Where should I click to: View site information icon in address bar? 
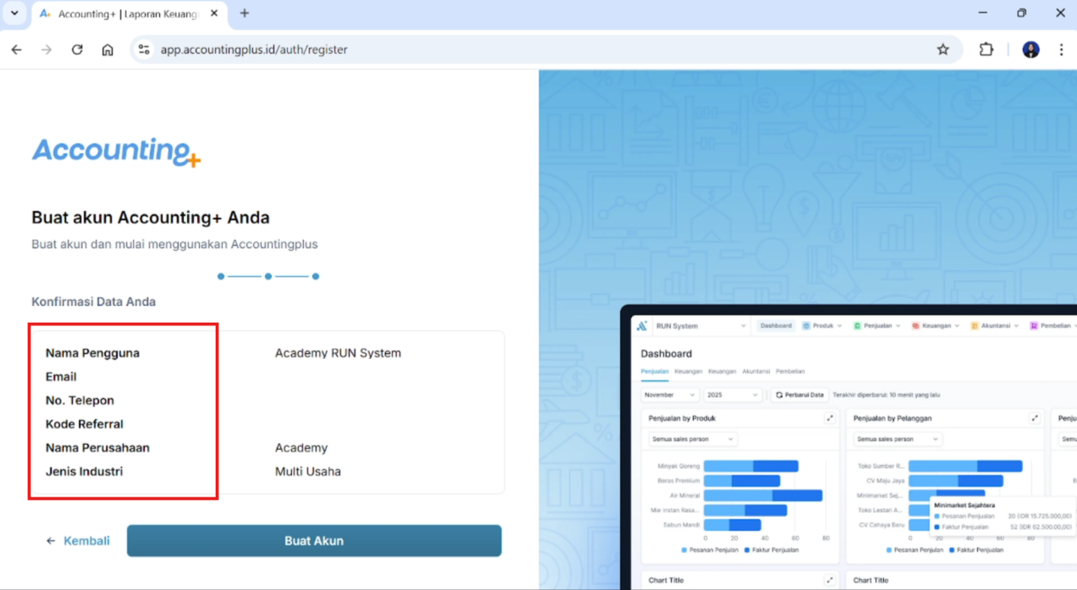(144, 49)
